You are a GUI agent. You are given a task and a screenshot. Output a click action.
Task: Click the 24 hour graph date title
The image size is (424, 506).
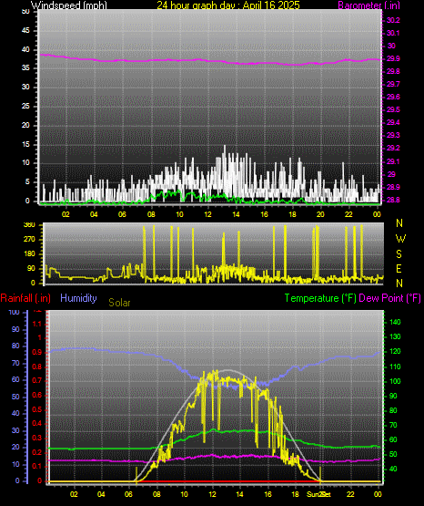(228, 5)
